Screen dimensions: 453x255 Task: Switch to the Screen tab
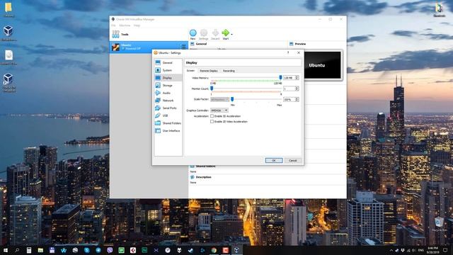(190, 71)
